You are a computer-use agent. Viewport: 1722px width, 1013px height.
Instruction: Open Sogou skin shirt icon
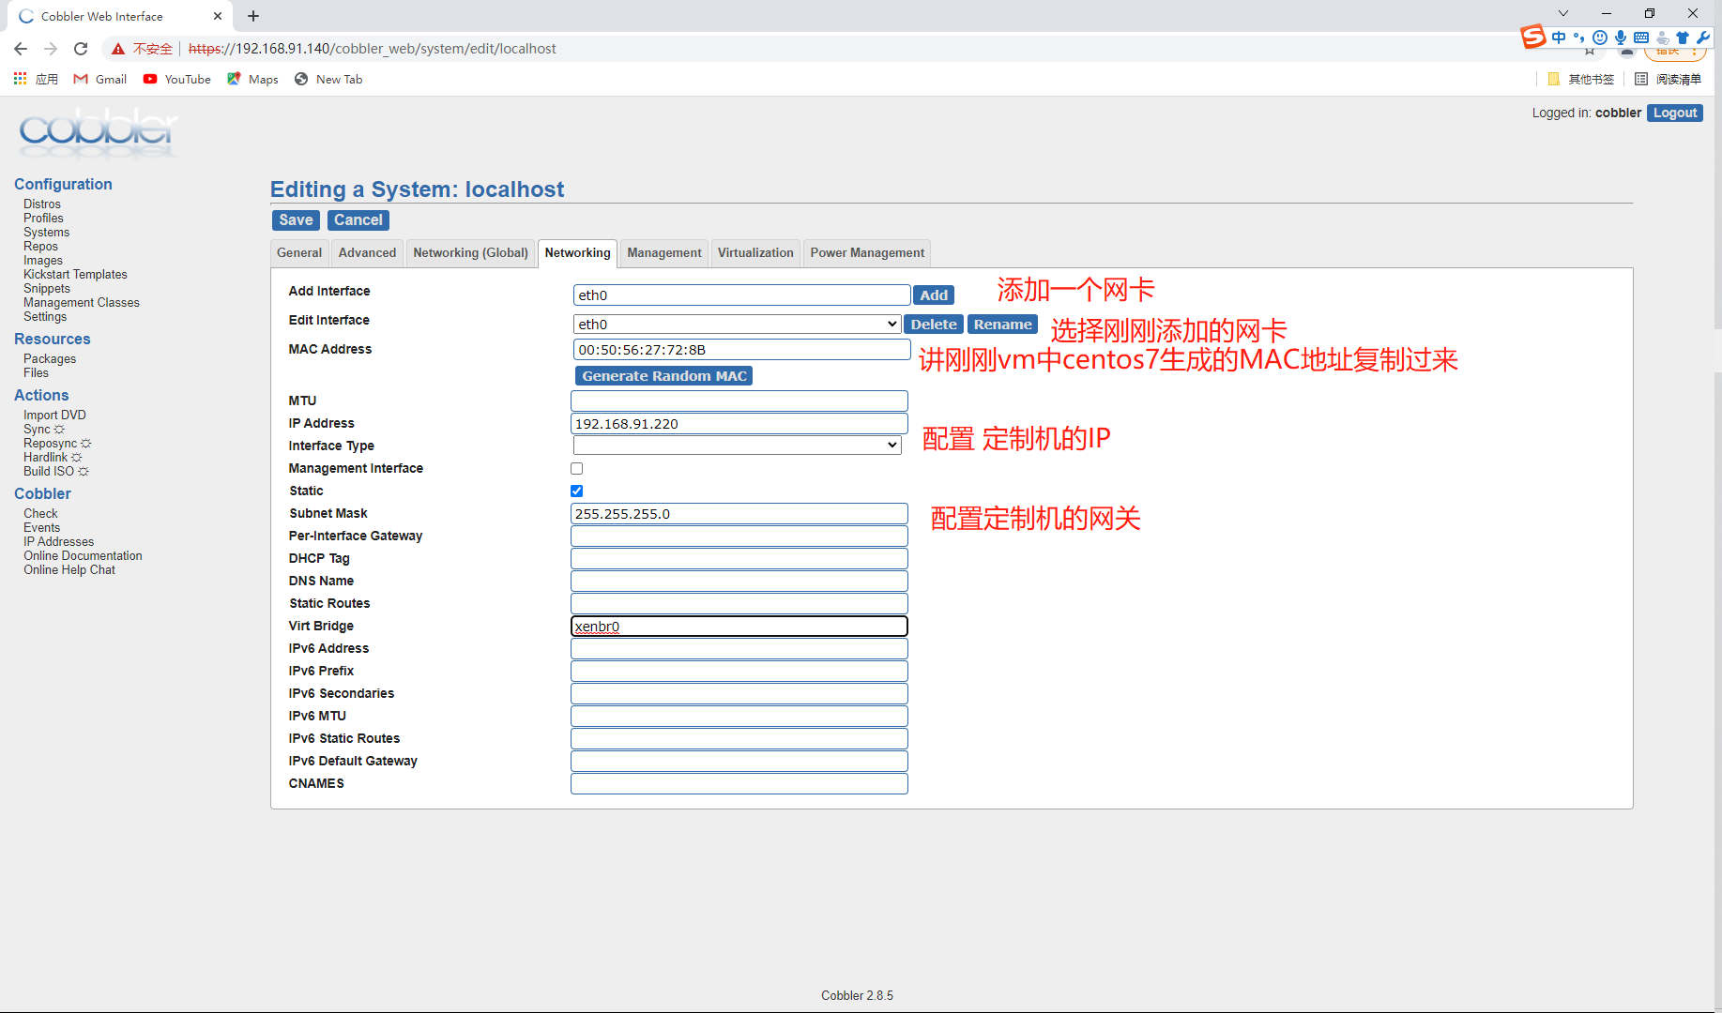tap(1683, 38)
